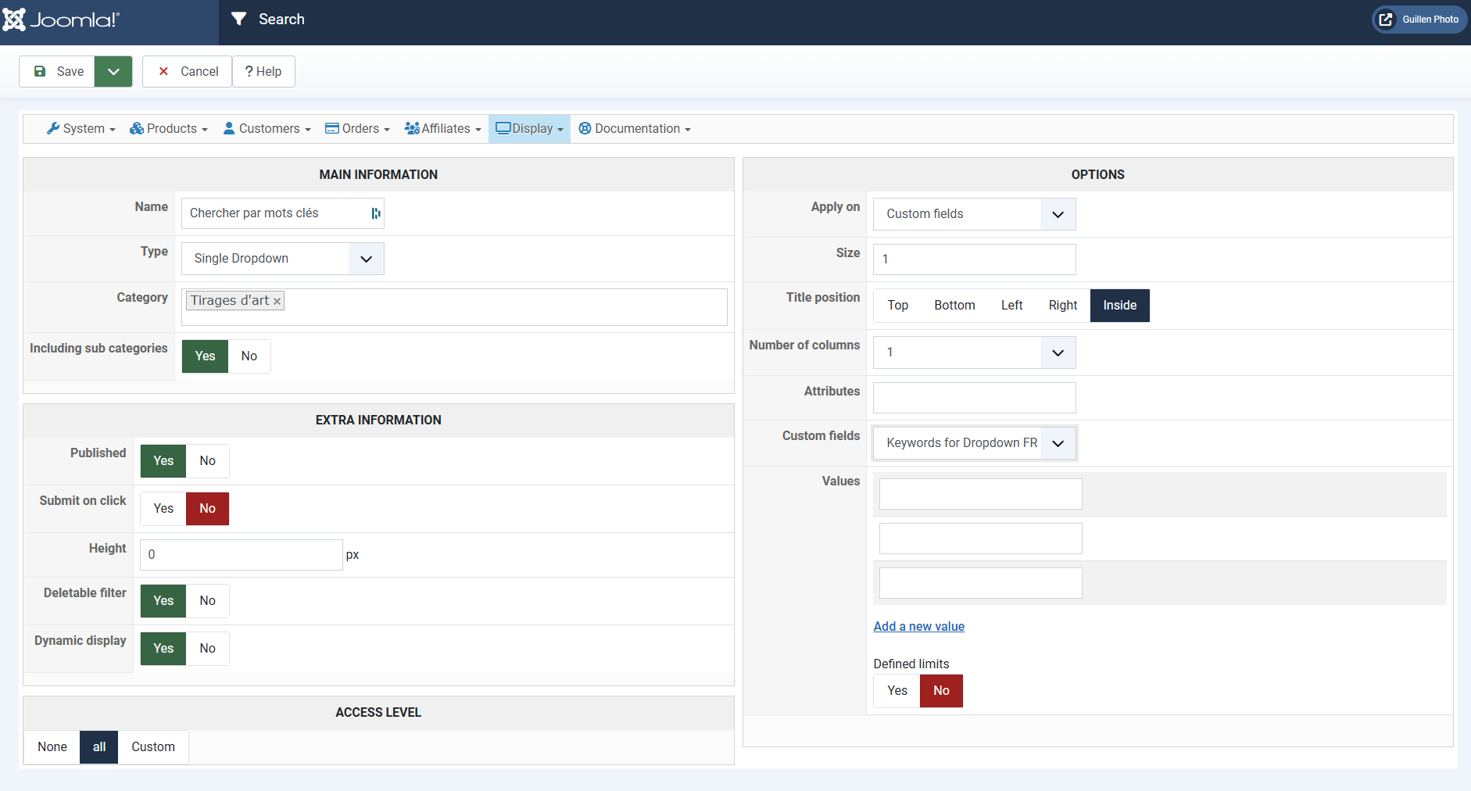Set Including sub categories to No
1471x791 pixels.
pos(249,356)
